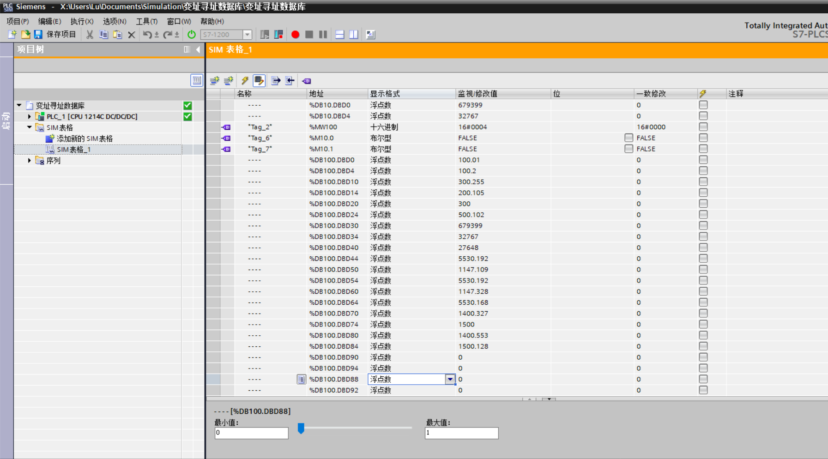Screen dimensions: 828x459
Task: Click the lightning bolt modify-all icon
Action: (x=245, y=81)
